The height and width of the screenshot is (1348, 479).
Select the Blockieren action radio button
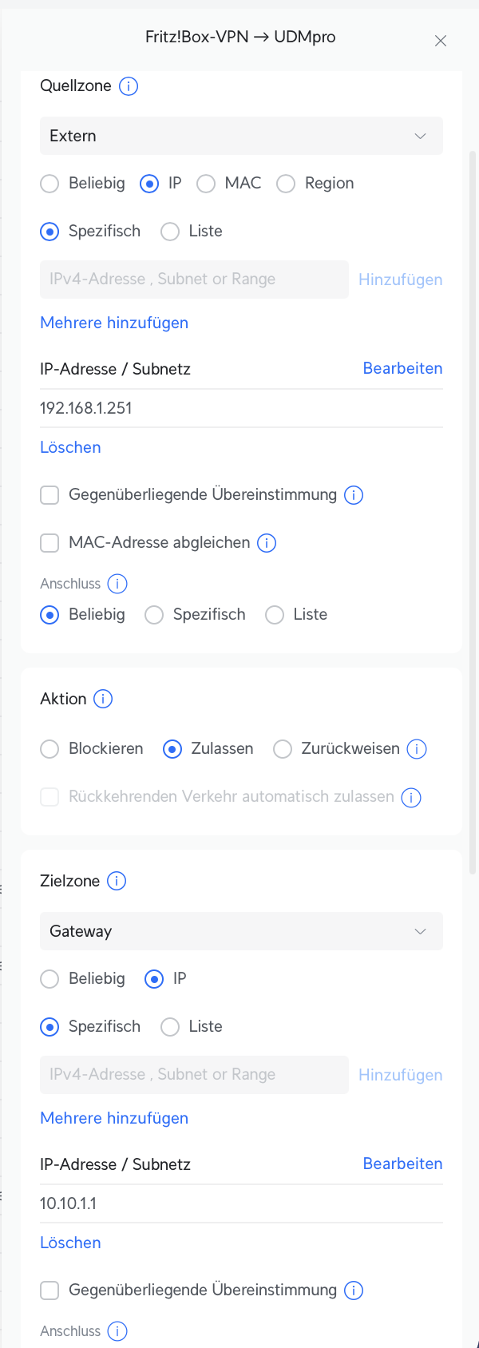coord(49,749)
